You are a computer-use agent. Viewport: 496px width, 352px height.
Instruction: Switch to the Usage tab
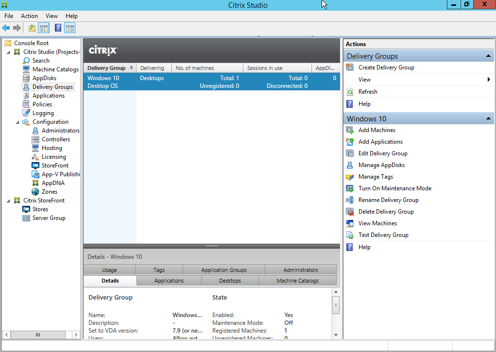tap(109, 270)
